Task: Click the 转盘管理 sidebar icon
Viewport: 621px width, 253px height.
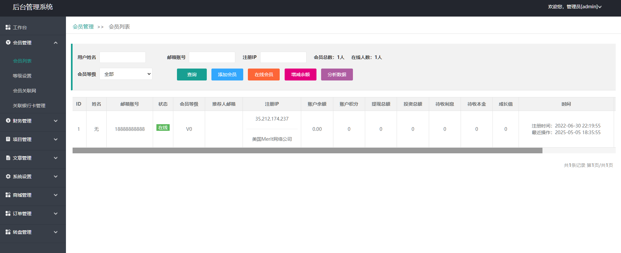Action: click(x=8, y=232)
